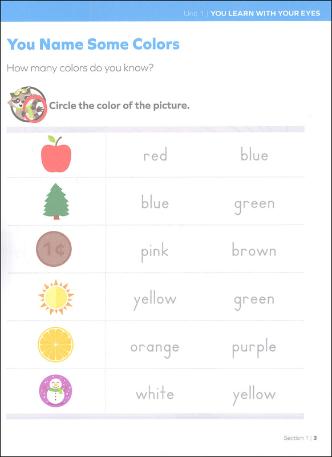Select the word blue in tree row

pyautogui.click(x=155, y=202)
